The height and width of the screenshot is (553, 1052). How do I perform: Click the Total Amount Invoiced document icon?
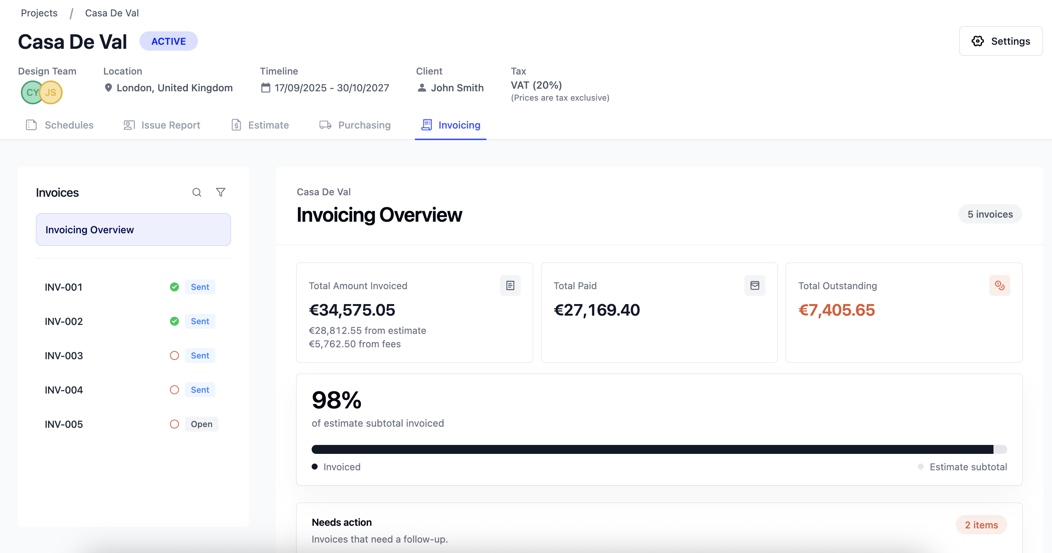point(510,285)
